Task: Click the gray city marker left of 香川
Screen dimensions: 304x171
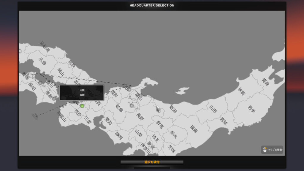Action: tap(40, 83)
